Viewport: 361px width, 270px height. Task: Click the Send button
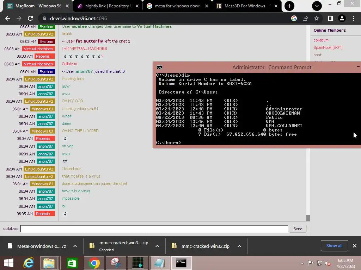298,229
